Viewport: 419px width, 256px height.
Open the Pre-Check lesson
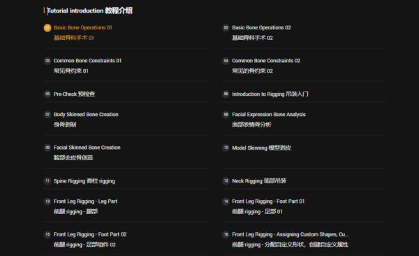coord(74,94)
